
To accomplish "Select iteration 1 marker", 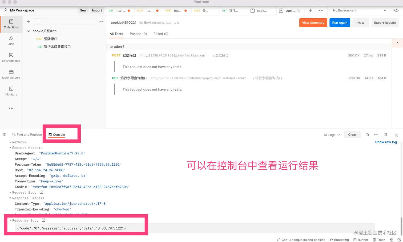I will [x=397, y=43].
